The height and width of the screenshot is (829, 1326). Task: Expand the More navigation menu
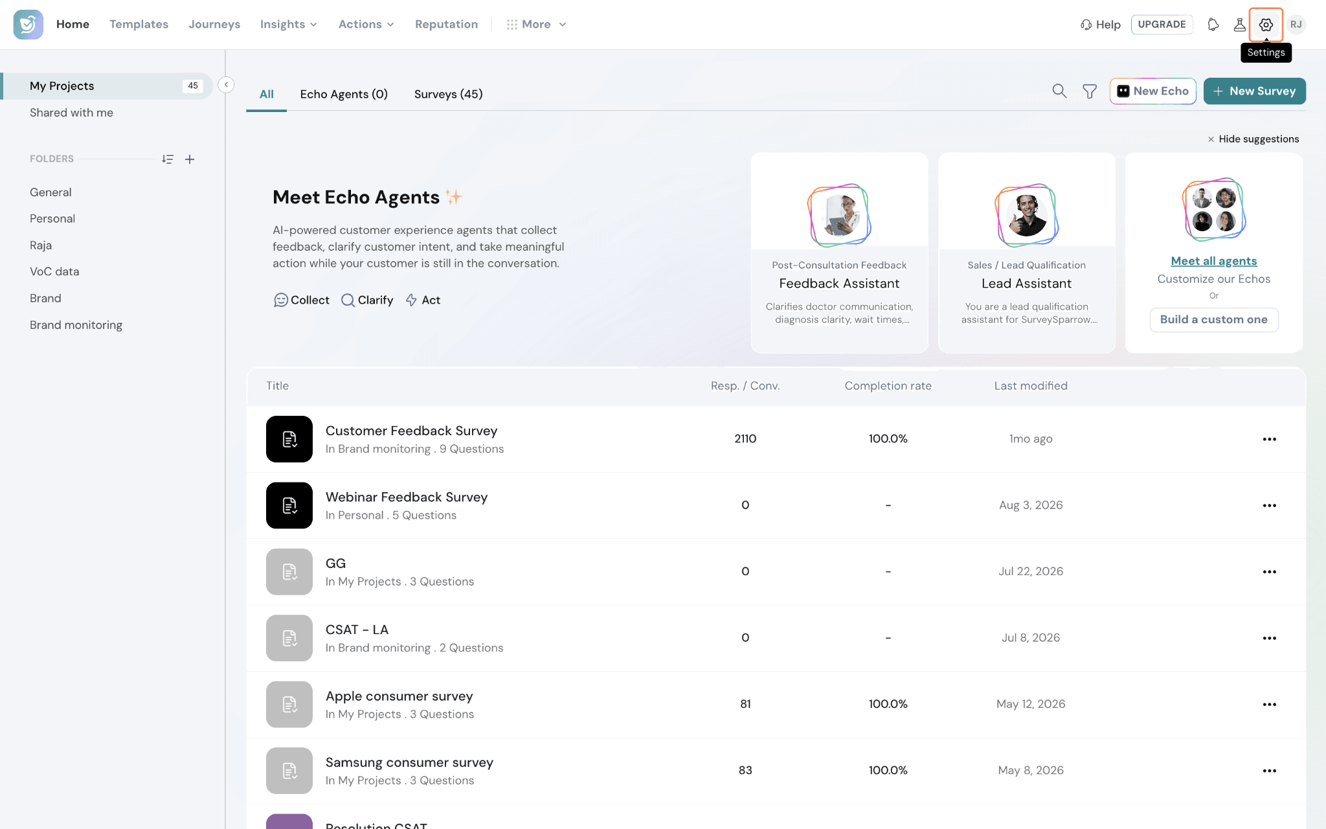(x=536, y=25)
